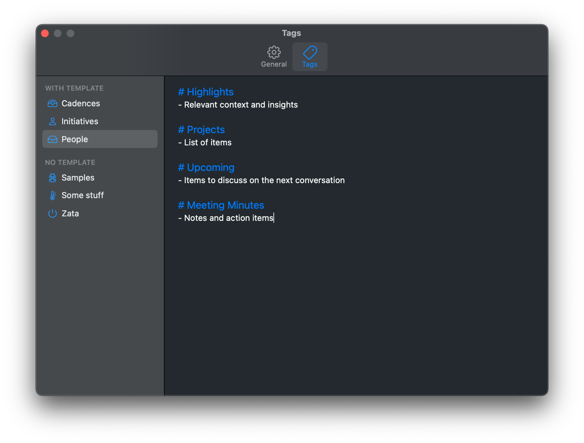The image size is (584, 443).
Task: Click 'Items to discuss on the next conversation'
Action: pyautogui.click(x=261, y=181)
